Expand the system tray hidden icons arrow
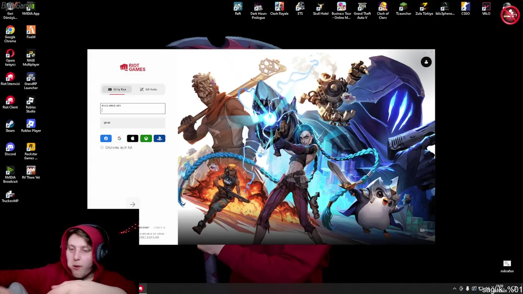 pyautogui.click(x=454, y=289)
